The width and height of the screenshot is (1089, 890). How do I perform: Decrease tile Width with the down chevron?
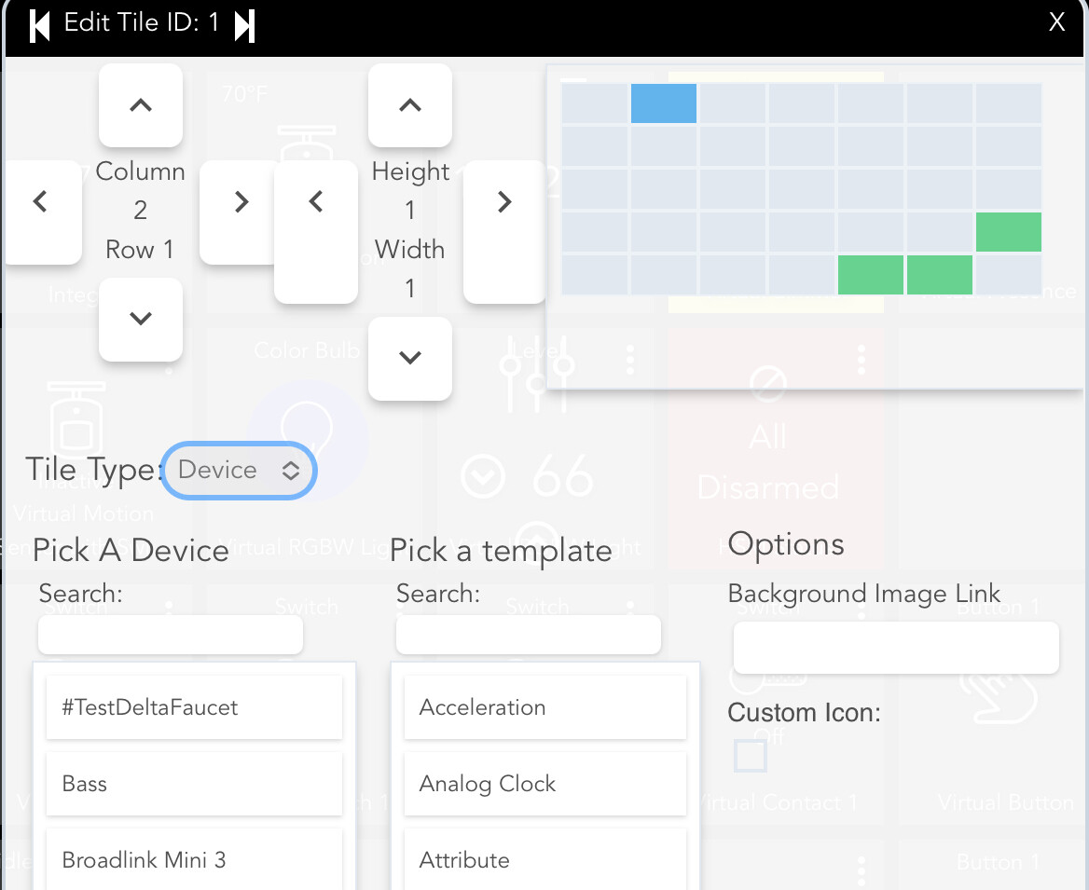(x=410, y=358)
